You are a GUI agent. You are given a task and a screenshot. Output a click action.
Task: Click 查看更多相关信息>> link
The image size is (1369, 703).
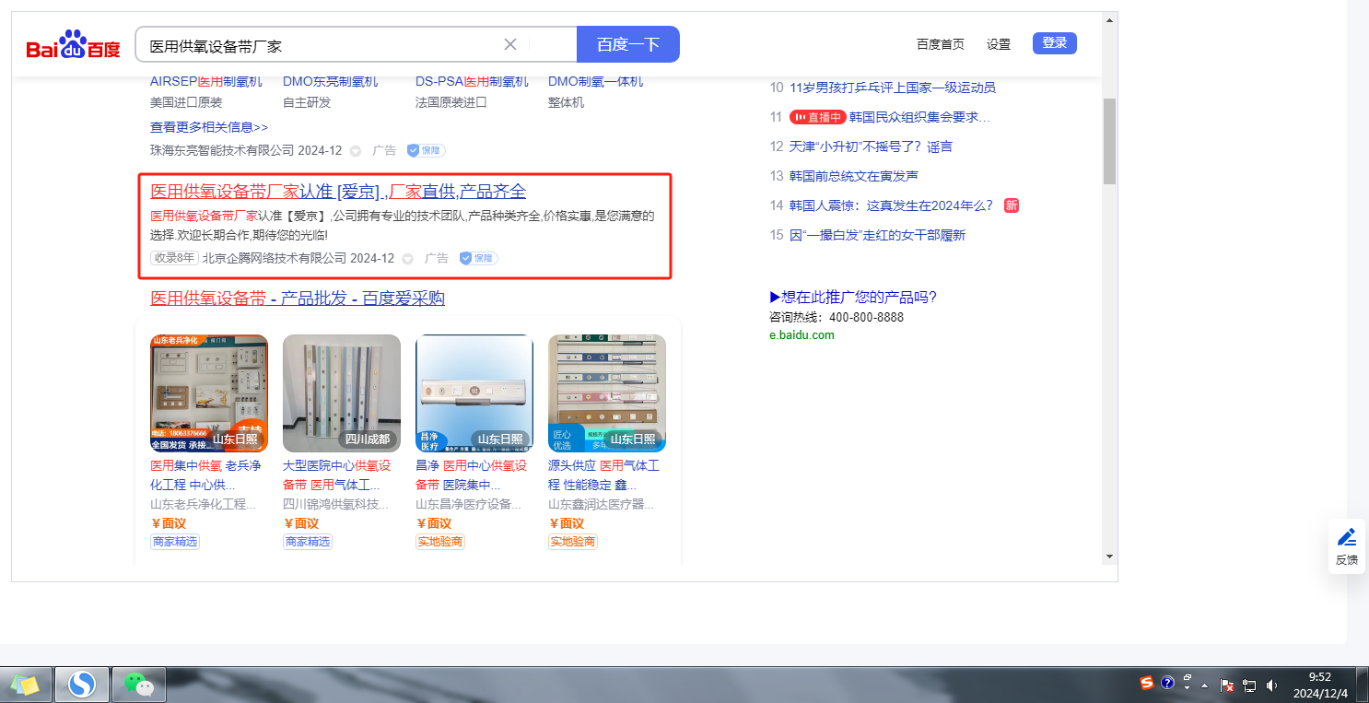point(209,127)
